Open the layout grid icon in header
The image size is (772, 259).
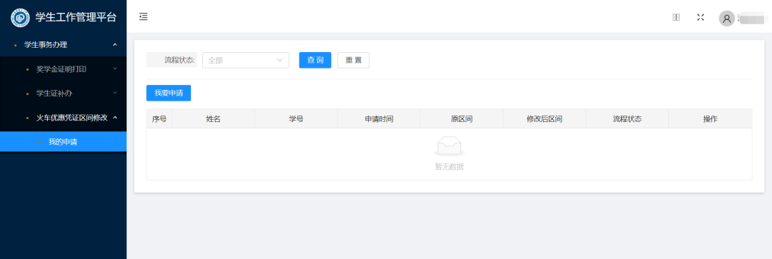676,17
